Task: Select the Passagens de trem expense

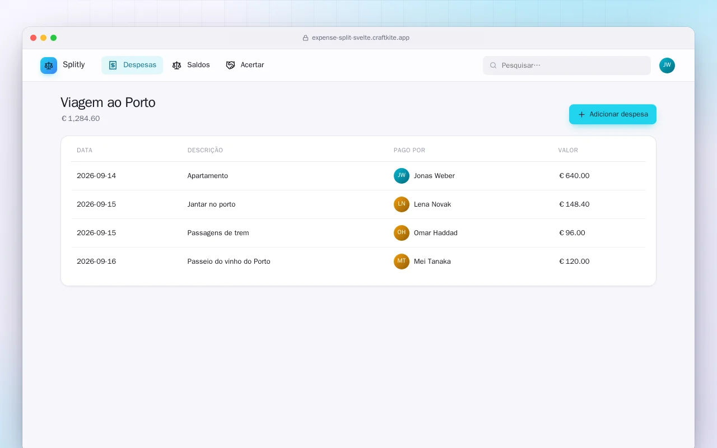Action: [218, 233]
